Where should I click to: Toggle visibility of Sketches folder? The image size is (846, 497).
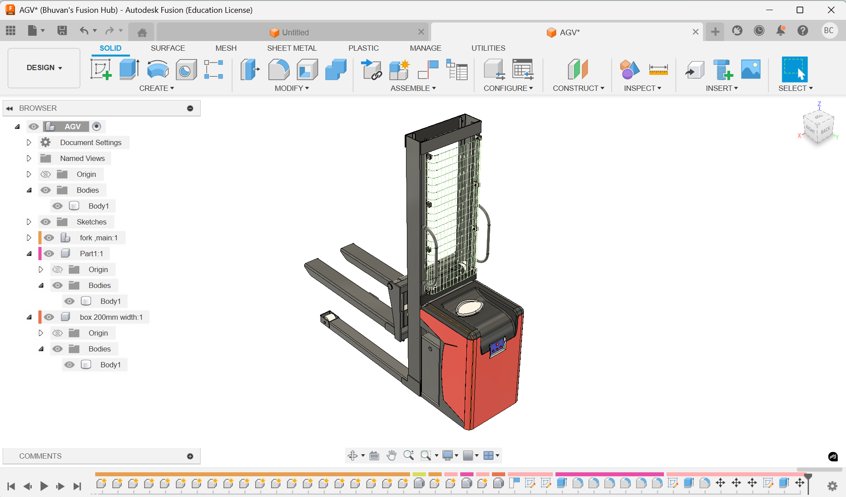[45, 222]
